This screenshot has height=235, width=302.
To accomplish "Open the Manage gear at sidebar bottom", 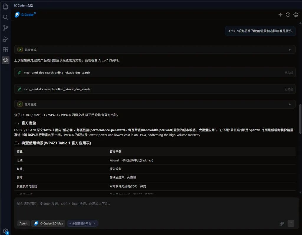I will click(6, 231).
